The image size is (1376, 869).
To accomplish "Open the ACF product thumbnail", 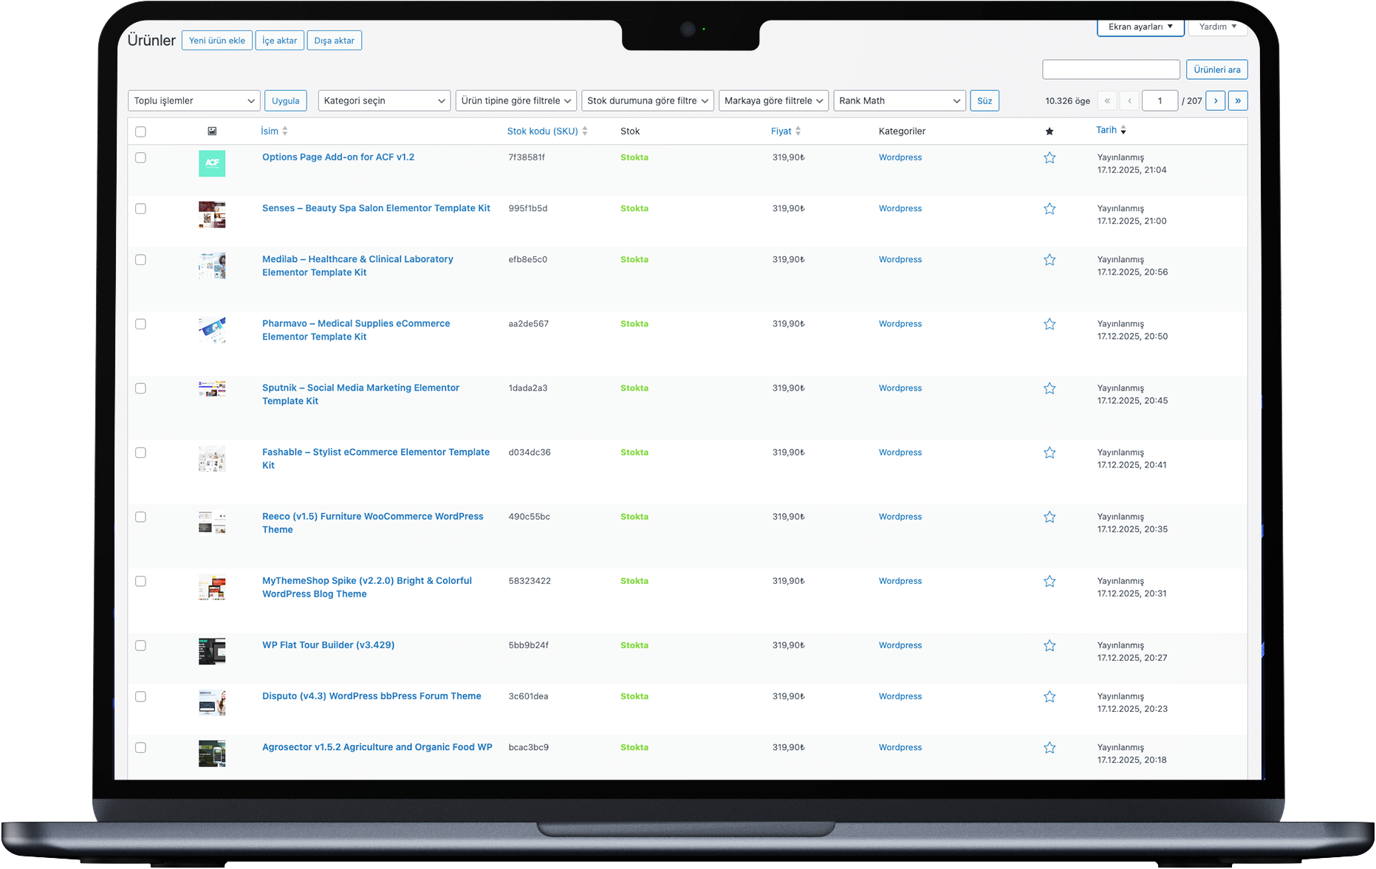I will tap(212, 163).
